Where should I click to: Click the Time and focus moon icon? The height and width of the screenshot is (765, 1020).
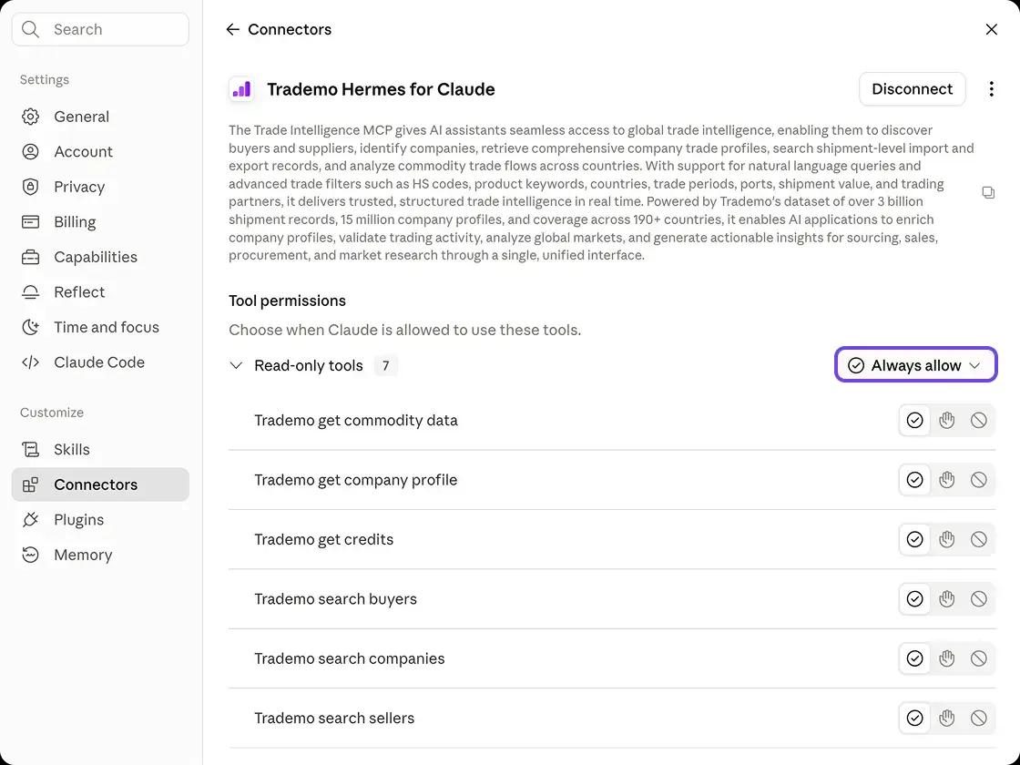31,327
